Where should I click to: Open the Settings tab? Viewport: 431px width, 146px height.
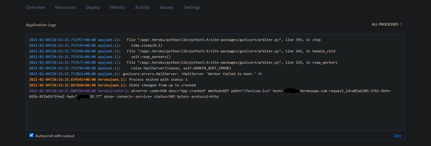click(x=192, y=7)
